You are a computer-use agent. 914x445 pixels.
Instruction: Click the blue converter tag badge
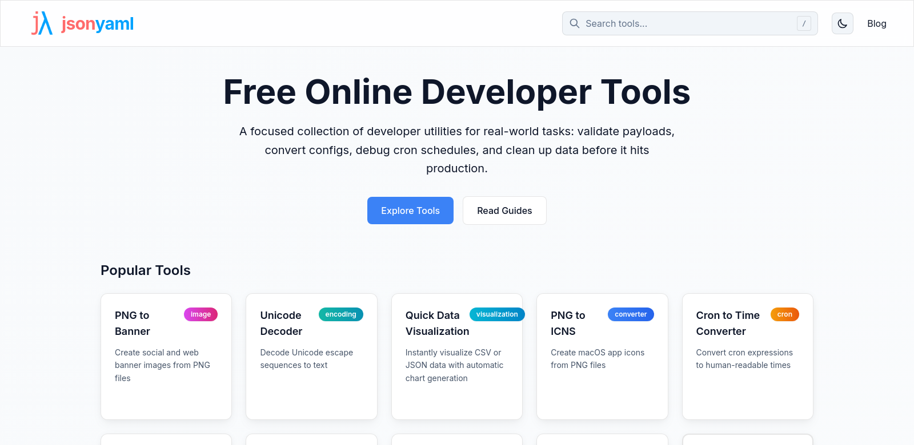click(x=631, y=314)
